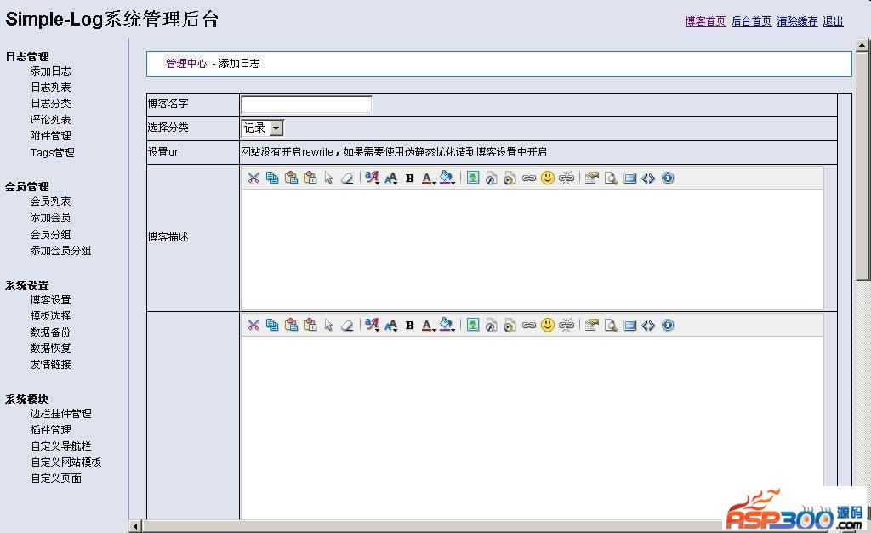Image resolution: width=871 pixels, height=533 pixels.
Task: Insert image using 博客描述 editor toolbar icon
Action: pos(473,178)
